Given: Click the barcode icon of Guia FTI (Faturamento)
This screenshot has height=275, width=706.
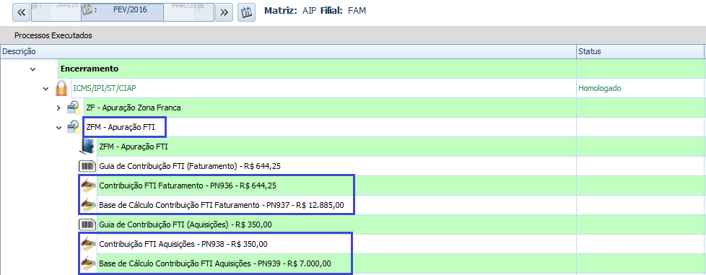Looking at the screenshot, I should click(87, 166).
